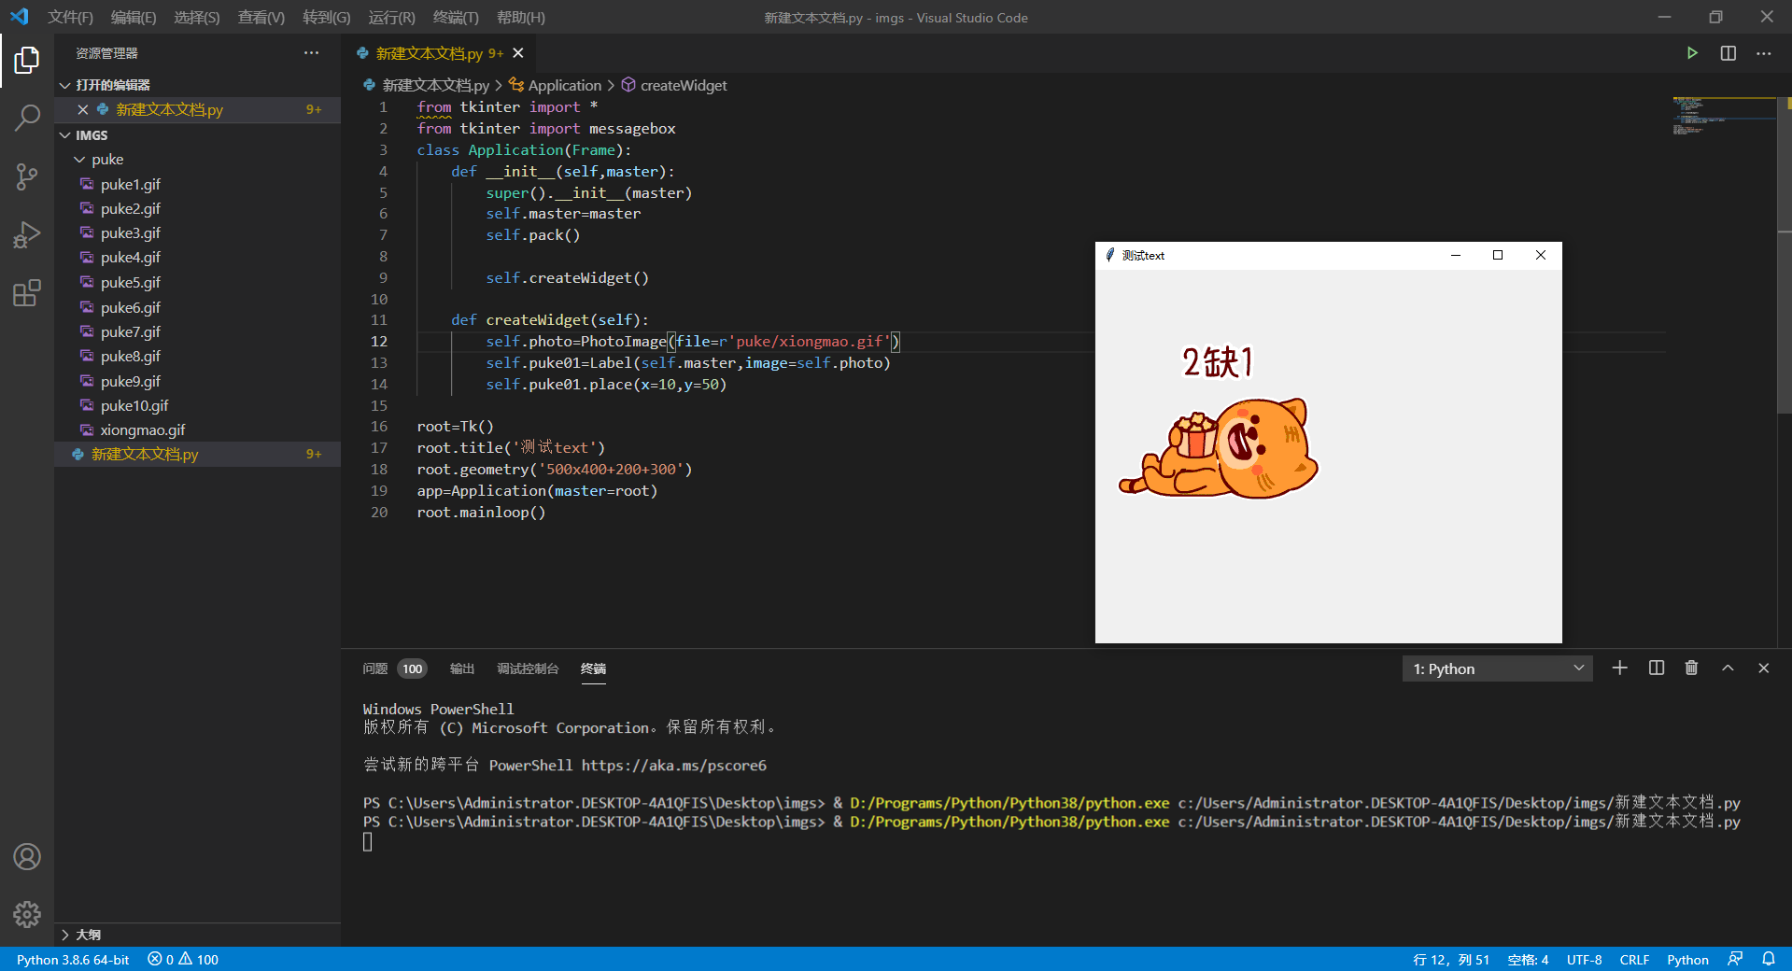Click the aka.ms/pscore6 link in terminal

[x=674, y=765]
